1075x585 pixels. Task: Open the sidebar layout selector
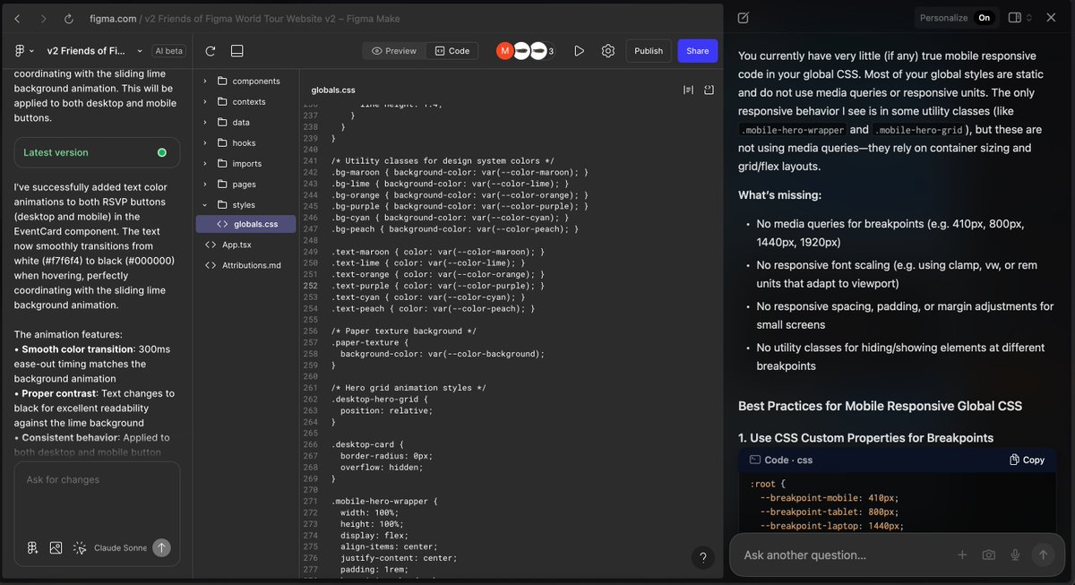(x=1019, y=18)
